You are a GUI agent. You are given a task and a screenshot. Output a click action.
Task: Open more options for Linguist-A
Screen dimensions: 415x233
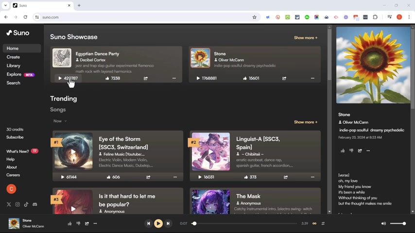pos(312,177)
